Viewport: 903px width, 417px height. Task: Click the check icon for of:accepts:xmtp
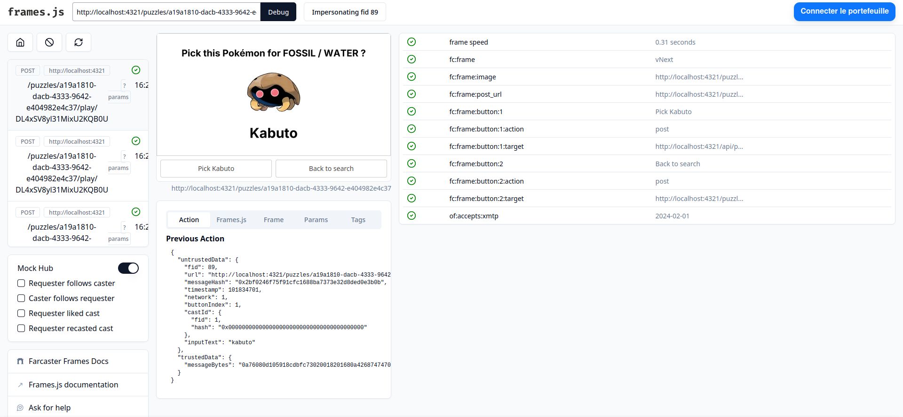[412, 216]
